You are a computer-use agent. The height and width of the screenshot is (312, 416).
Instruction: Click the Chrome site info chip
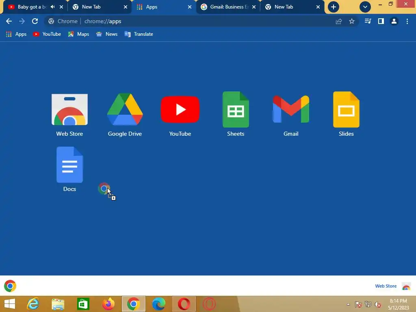coord(63,21)
